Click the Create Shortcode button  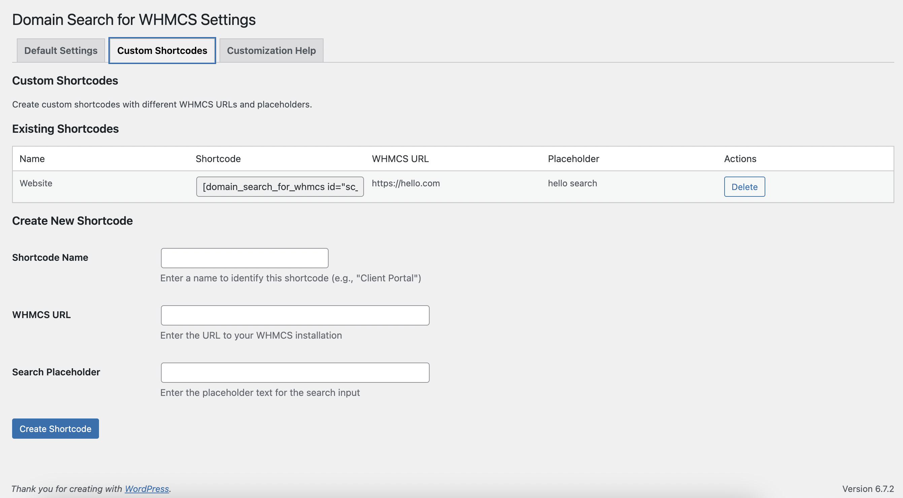[x=56, y=429]
